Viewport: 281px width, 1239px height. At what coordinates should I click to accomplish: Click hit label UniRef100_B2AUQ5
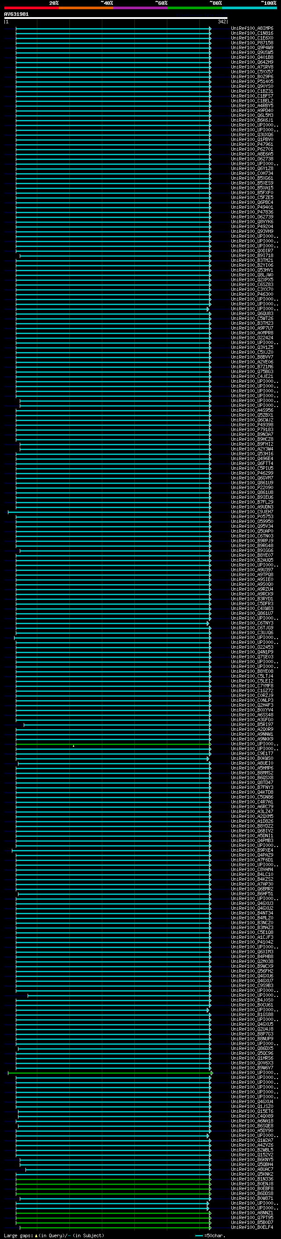(x=252, y=560)
